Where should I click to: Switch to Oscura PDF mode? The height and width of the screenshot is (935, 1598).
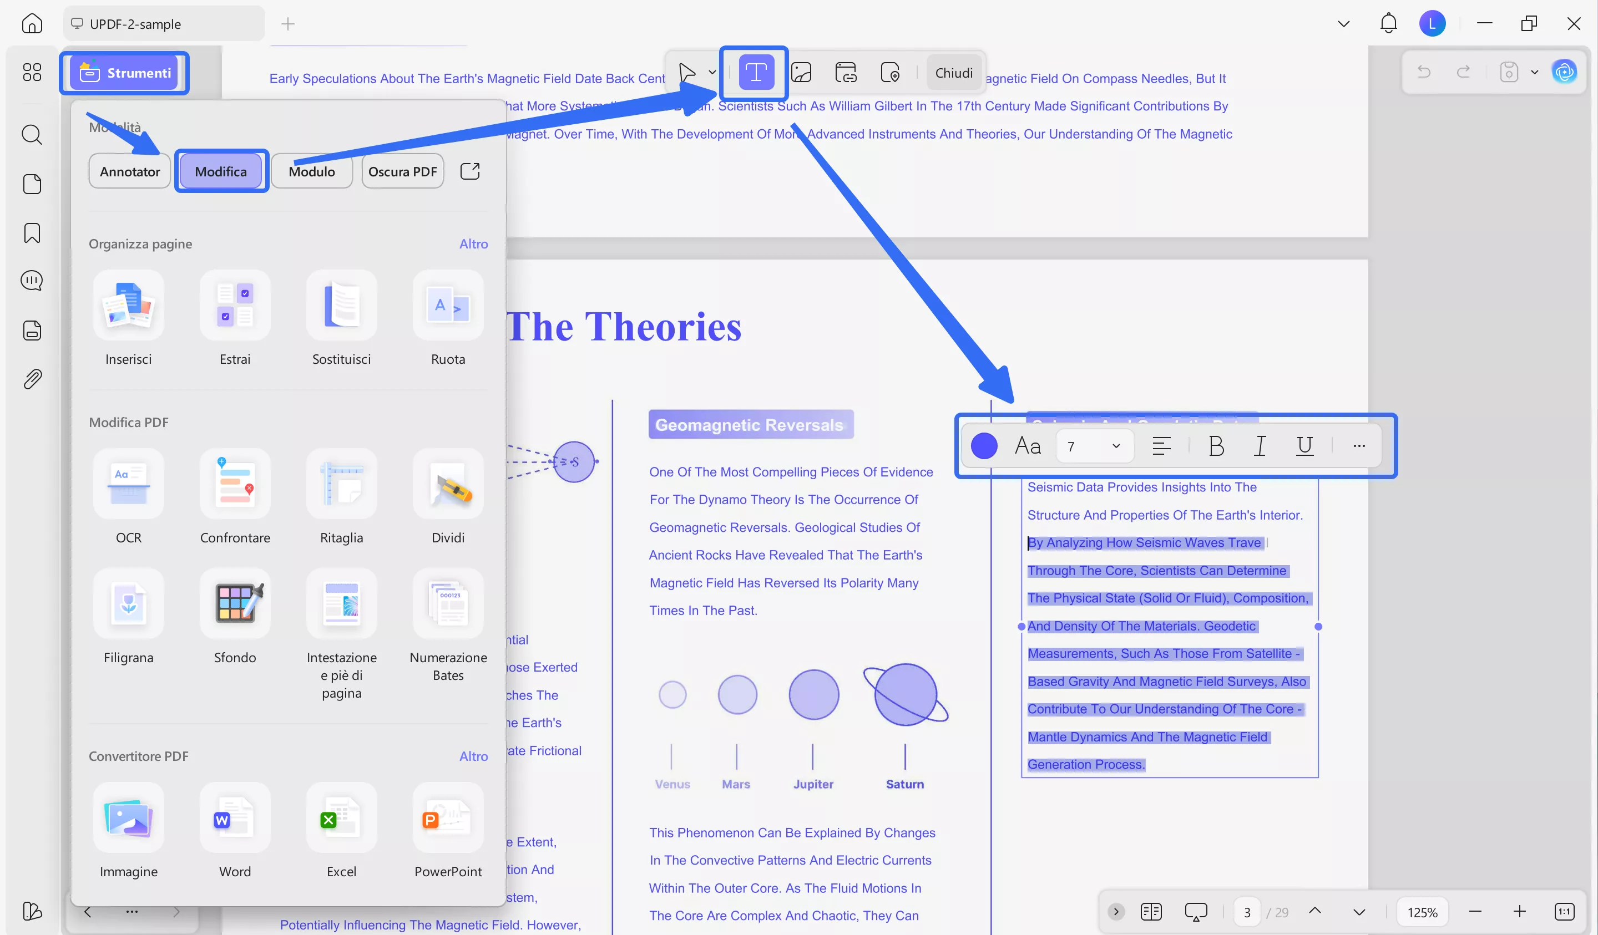[402, 171]
